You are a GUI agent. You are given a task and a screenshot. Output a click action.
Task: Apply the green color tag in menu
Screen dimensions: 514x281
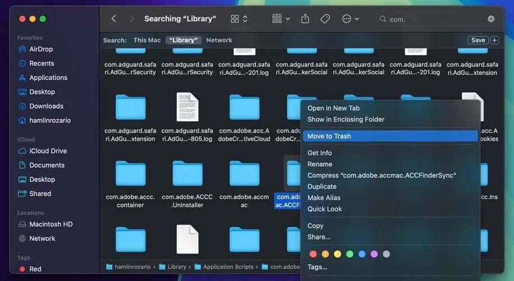[x=349, y=254]
